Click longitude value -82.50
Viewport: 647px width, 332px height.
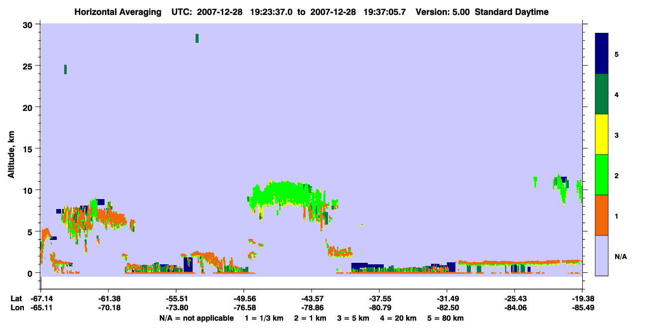[x=447, y=308]
